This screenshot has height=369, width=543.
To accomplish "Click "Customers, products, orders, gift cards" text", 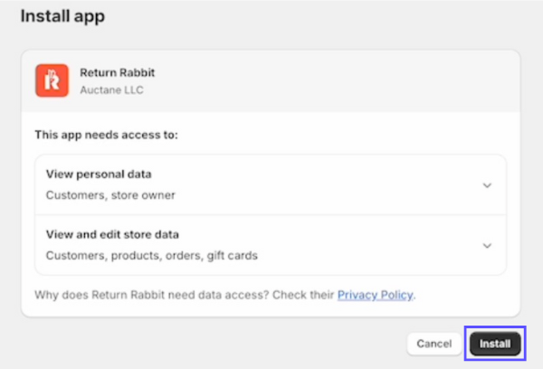I will click(151, 255).
